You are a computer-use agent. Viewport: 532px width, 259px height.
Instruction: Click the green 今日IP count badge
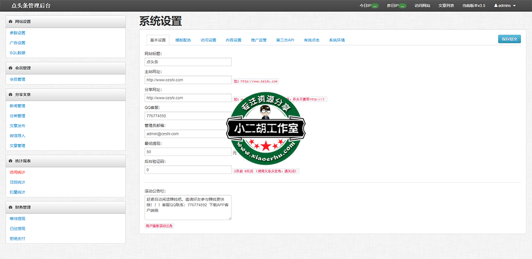pos(375,6)
